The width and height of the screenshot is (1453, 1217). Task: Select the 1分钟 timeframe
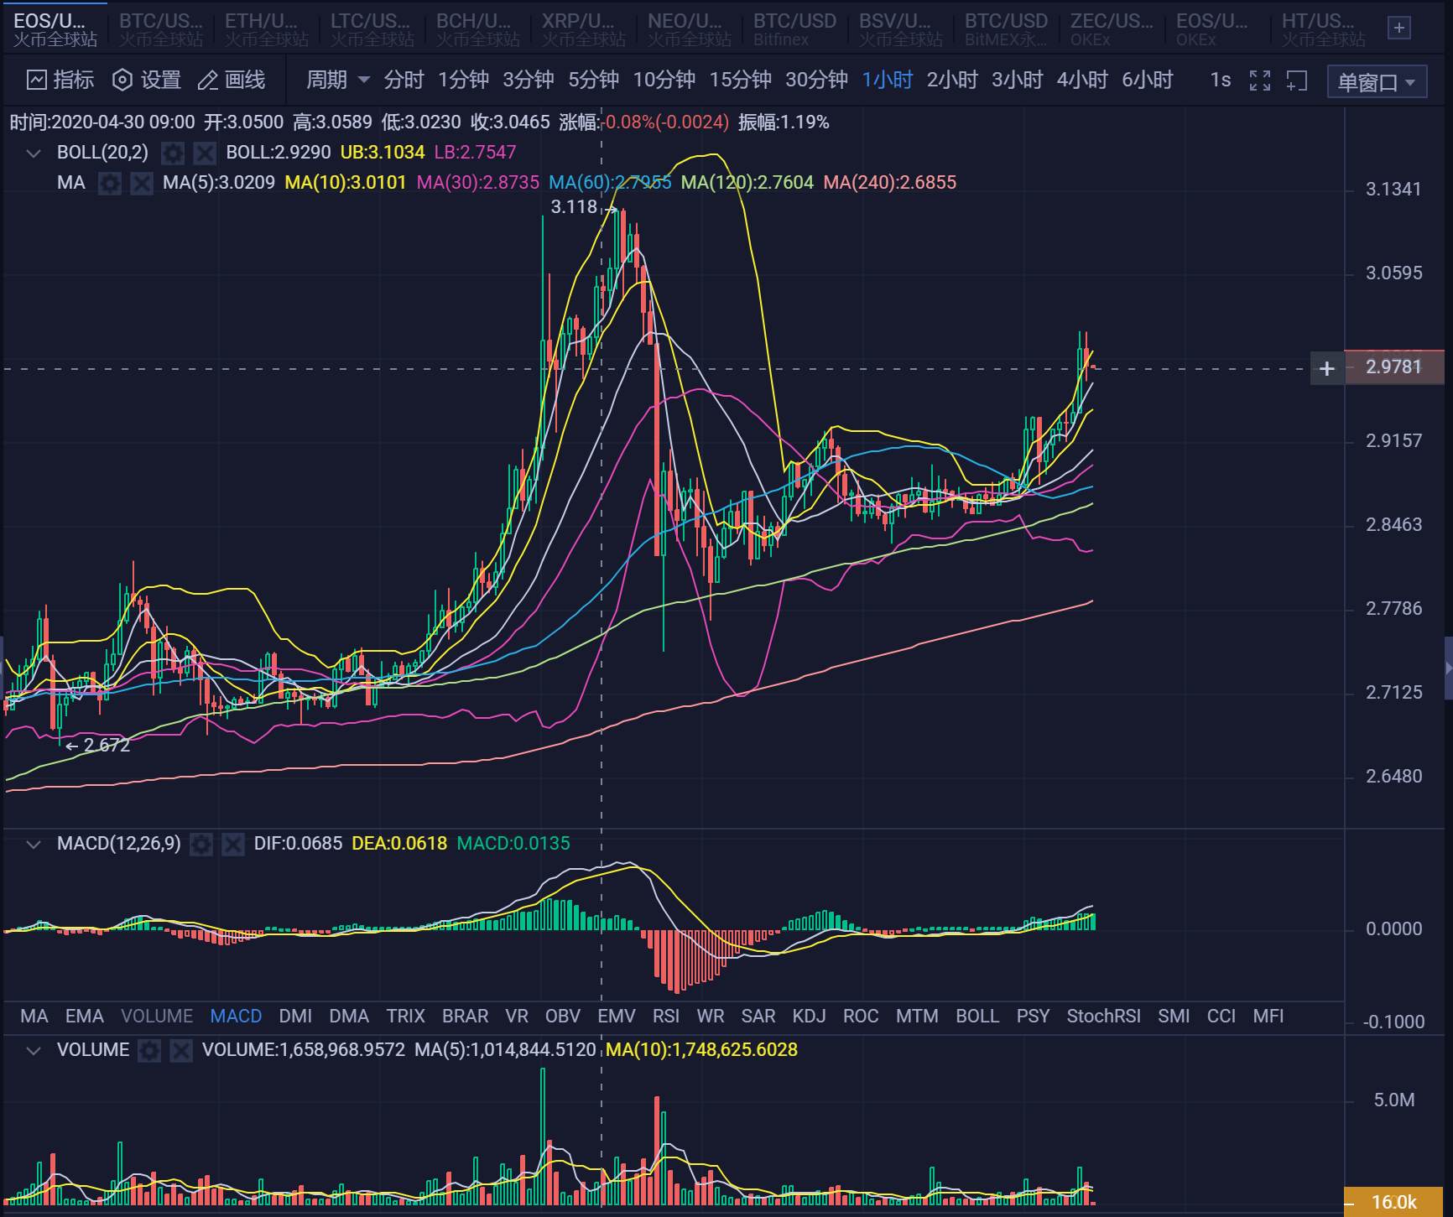pyautogui.click(x=463, y=80)
